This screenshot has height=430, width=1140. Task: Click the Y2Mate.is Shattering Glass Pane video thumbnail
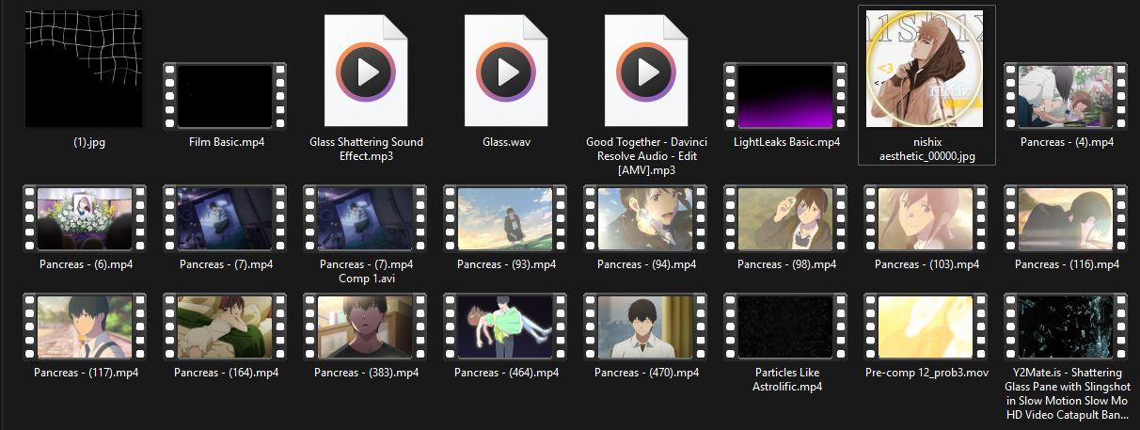pyautogui.click(x=1068, y=326)
